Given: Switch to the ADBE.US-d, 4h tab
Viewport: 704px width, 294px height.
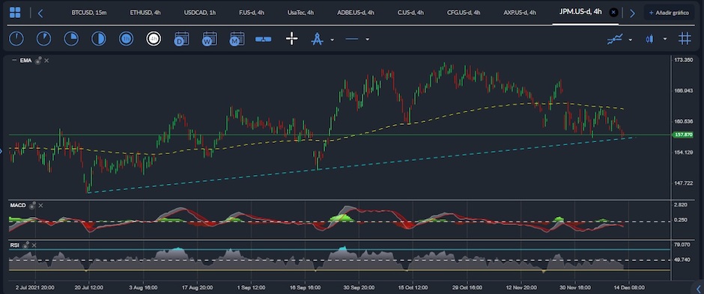Looking at the screenshot, I should pyautogui.click(x=356, y=13).
